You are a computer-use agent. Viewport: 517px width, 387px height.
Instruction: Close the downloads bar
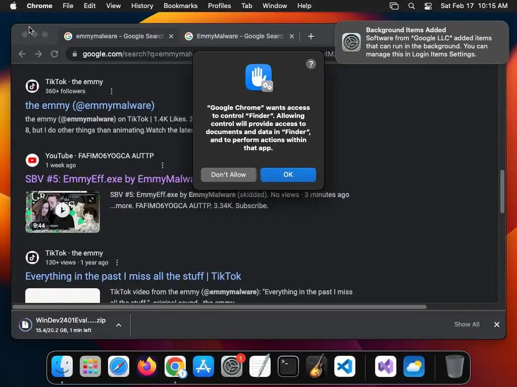click(497, 325)
